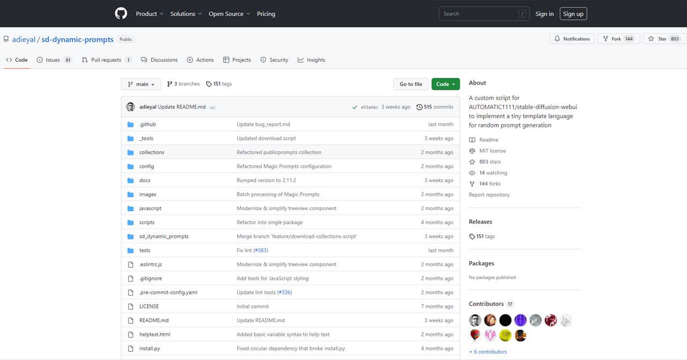Click the file icon beside LICENSE
Viewport: 687px width, 360px height.
coord(130,306)
